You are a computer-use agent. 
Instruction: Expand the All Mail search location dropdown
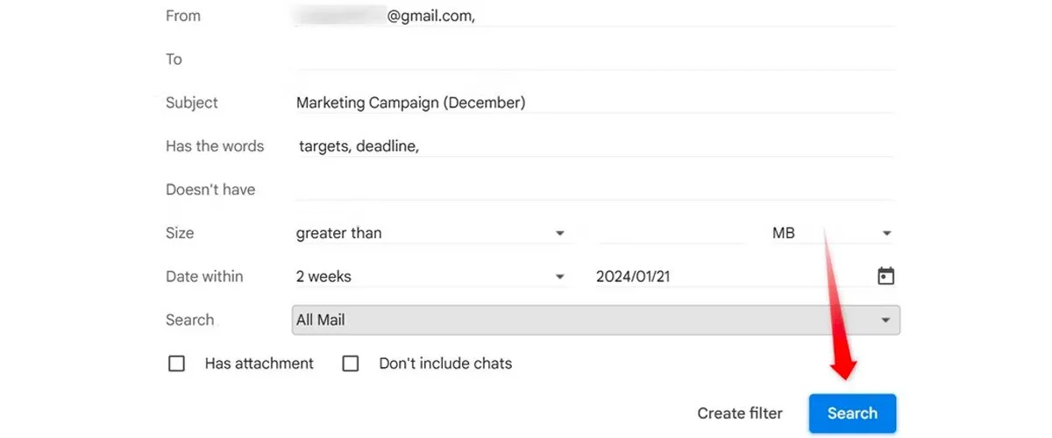[x=595, y=320]
